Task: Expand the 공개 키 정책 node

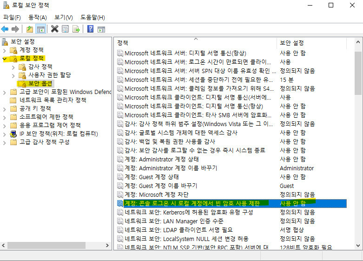Action: [4, 109]
